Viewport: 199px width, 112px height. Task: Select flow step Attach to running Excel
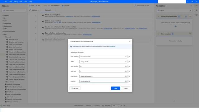coord(96,16)
